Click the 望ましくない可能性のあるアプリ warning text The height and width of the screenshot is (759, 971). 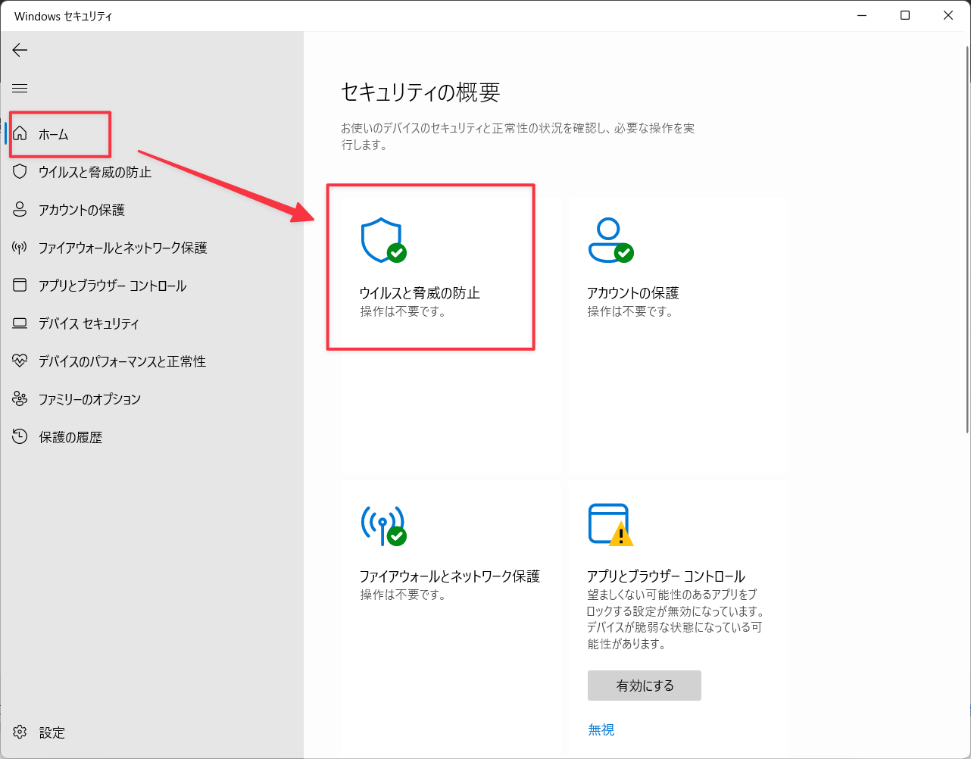coord(676,620)
